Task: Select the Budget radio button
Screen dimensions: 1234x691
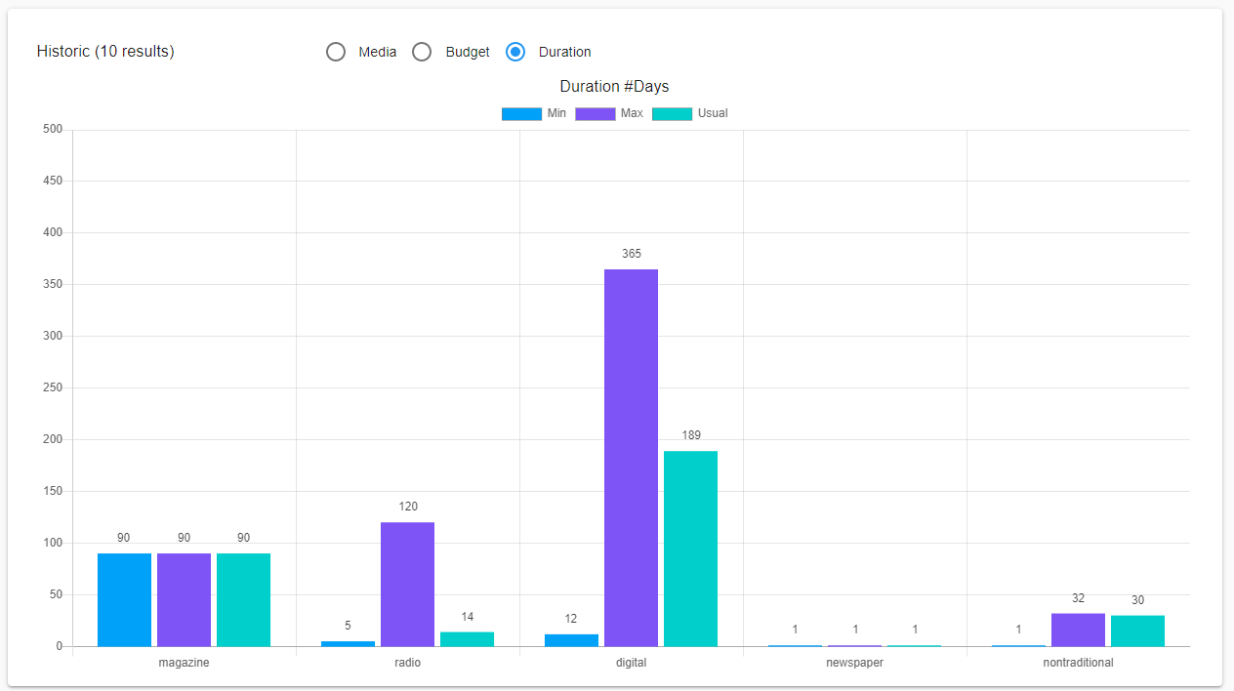Action: tap(422, 52)
